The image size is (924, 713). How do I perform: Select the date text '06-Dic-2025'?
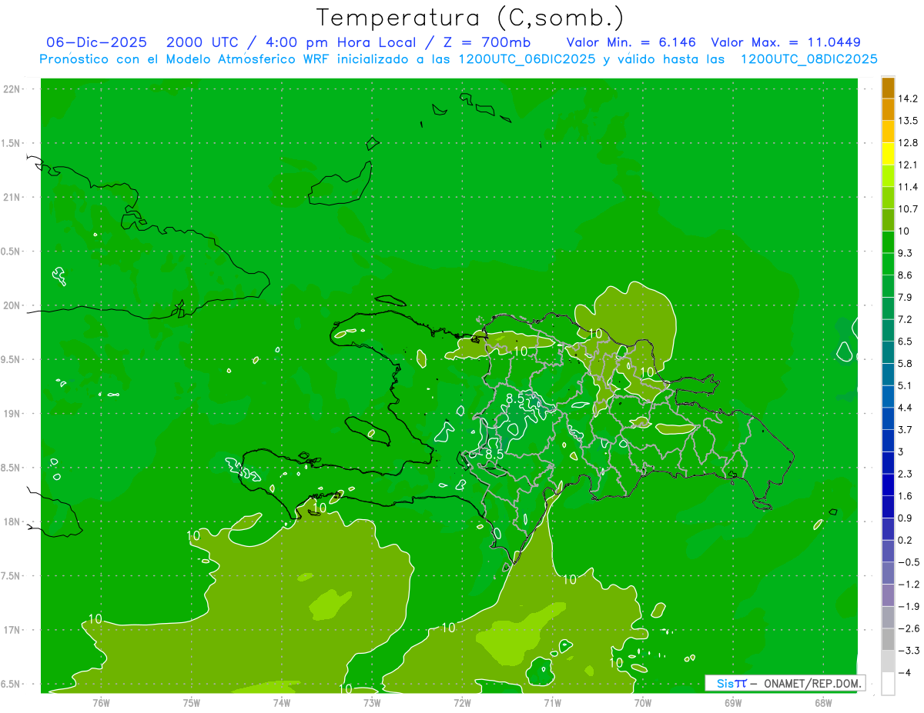[96, 42]
